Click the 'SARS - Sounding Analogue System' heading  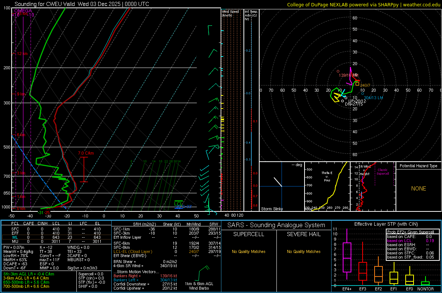point(276,225)
